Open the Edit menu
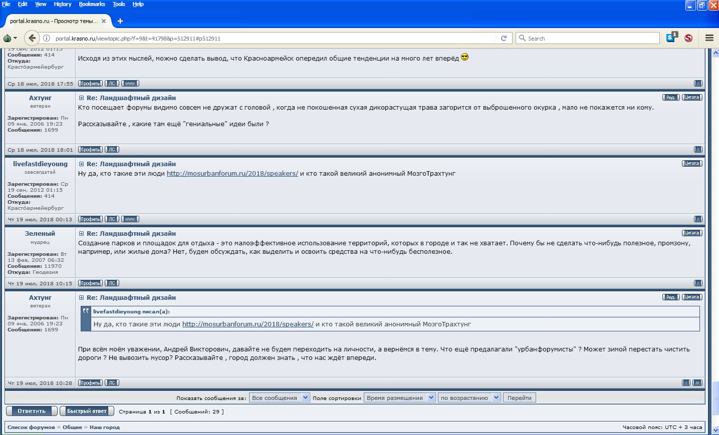 coord(23,4)
